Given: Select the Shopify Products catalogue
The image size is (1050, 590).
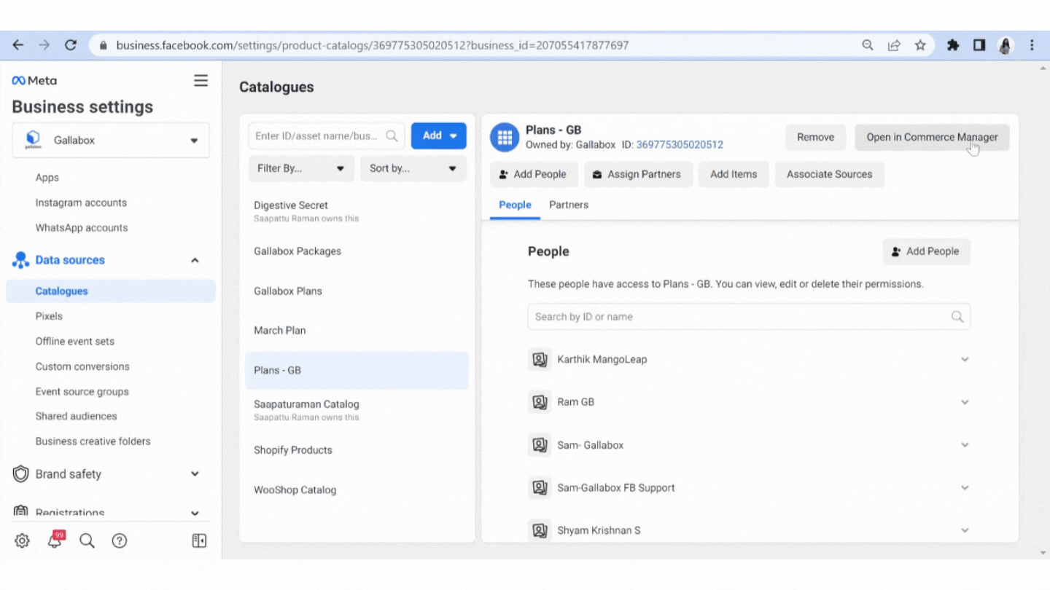Looking at the screenshot, I should (x=357, y=450).
